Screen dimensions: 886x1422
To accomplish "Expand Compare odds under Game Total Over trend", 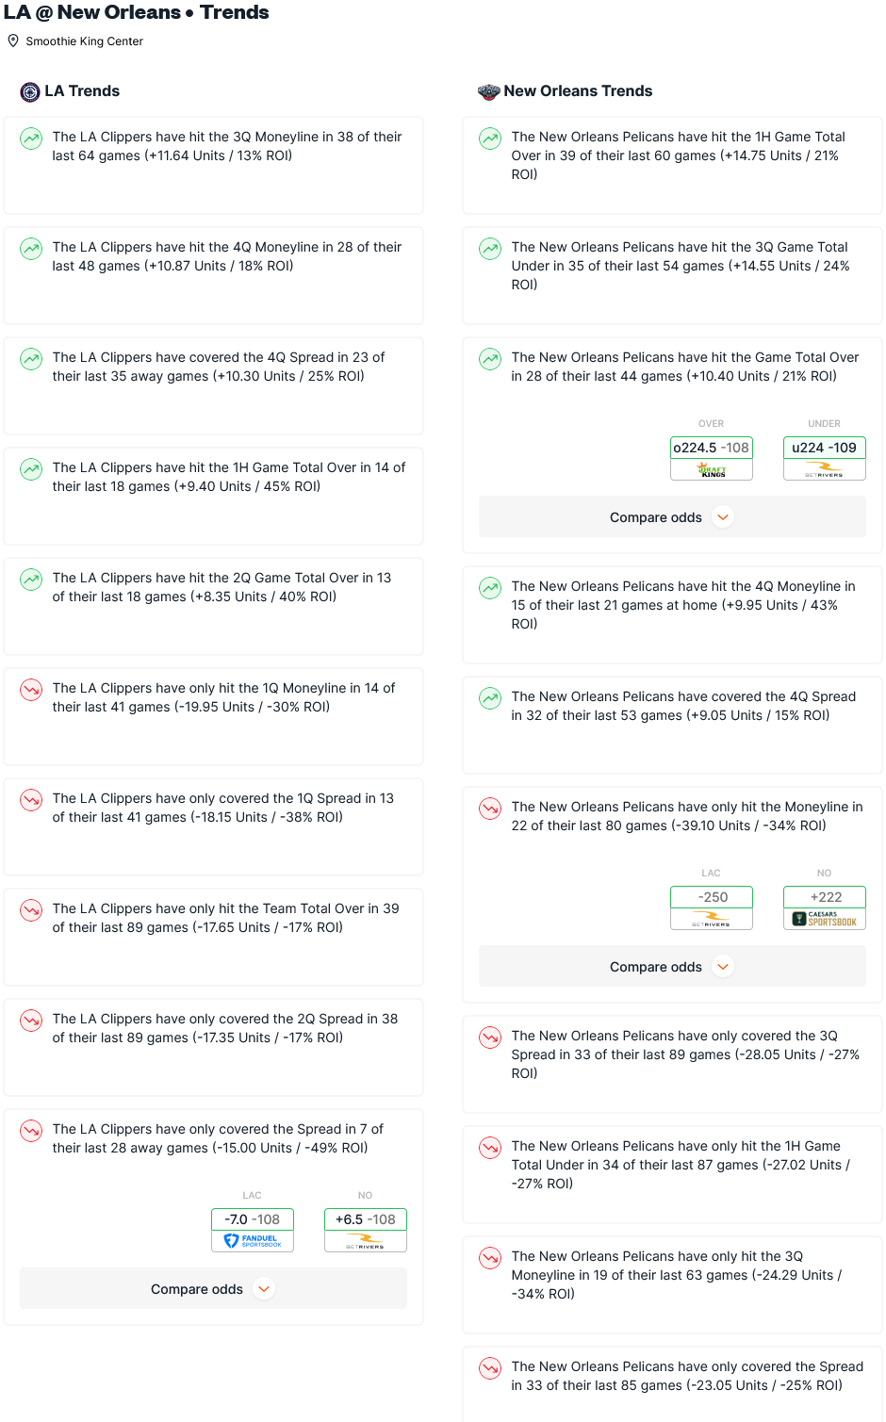I will 672,517.
